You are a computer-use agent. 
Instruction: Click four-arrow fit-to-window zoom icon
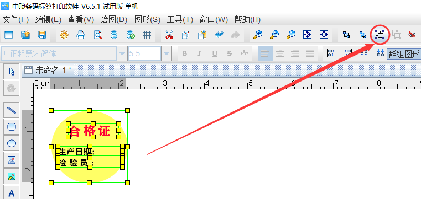coord(307,35)
